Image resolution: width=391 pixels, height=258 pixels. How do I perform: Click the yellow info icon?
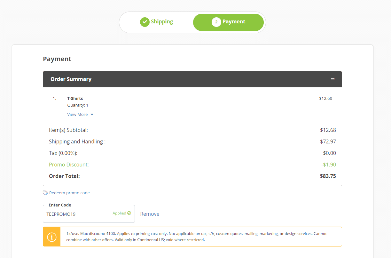point(52,237)
